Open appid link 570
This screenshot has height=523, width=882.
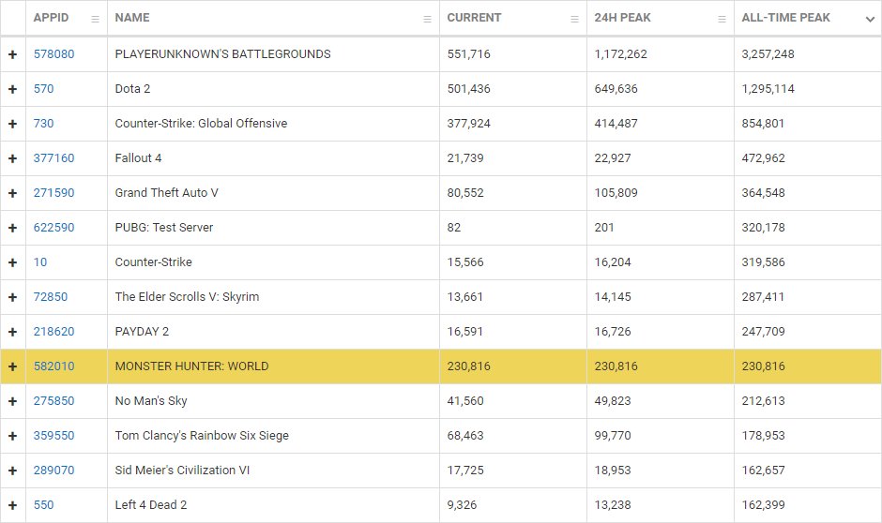(x=43, y=89)
